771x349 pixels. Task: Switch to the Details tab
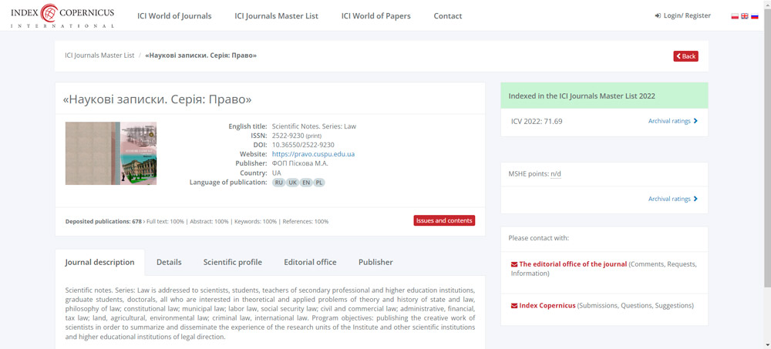coord(169,262)
